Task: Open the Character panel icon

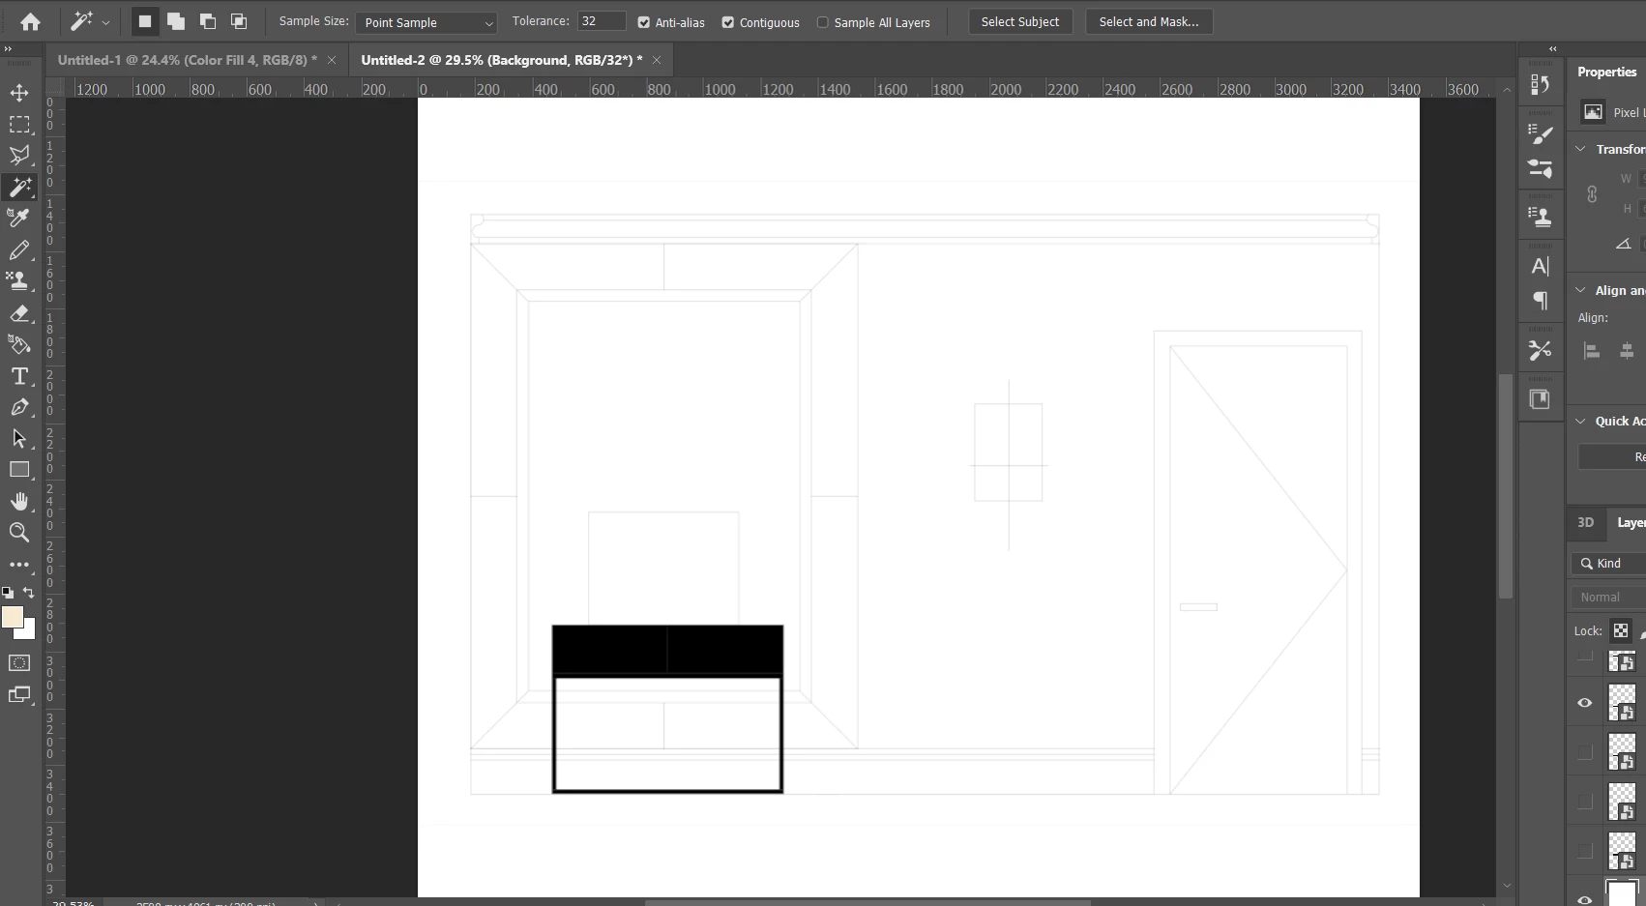Action: coord(1541,266)
